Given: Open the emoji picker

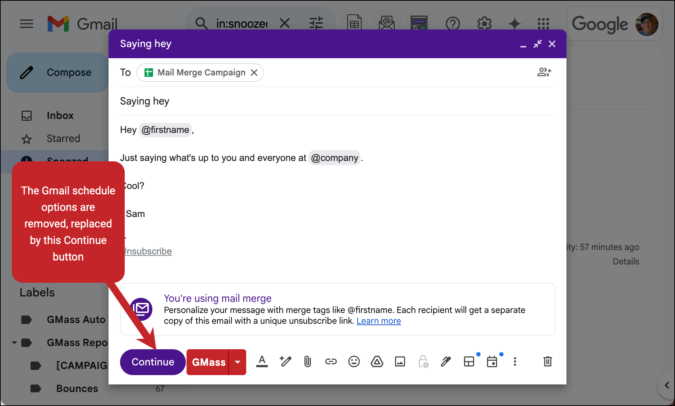Looking at the screenshot, I should coord(354,361).
